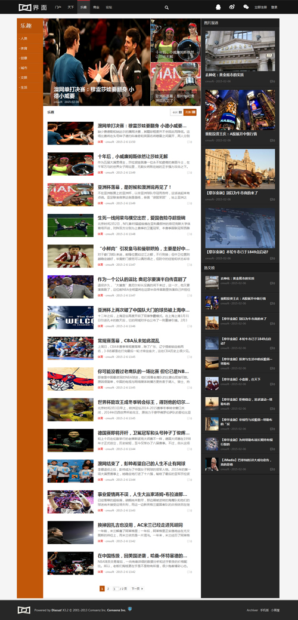
Task: Go to page 2 of the article list
Action: coord(108,589)
